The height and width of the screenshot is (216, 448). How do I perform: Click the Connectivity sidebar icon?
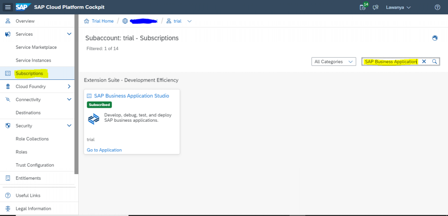tap(8, 100)
